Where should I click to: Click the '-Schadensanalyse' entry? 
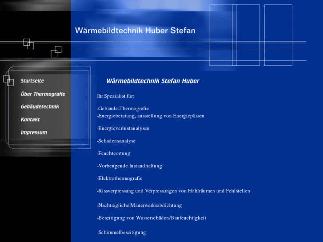(116, 141)
